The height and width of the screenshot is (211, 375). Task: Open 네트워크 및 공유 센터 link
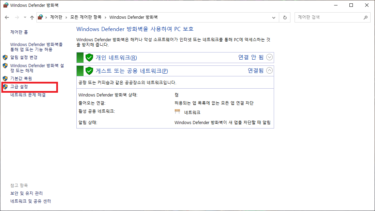tap(31, 201)
